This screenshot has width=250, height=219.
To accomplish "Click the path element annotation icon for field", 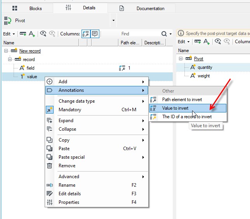I will click(x=122, y=68).
